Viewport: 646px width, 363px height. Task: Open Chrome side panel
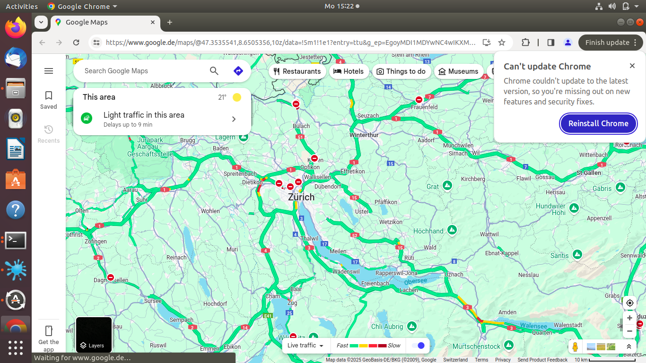pyautogui.click(x=550, y=43)
